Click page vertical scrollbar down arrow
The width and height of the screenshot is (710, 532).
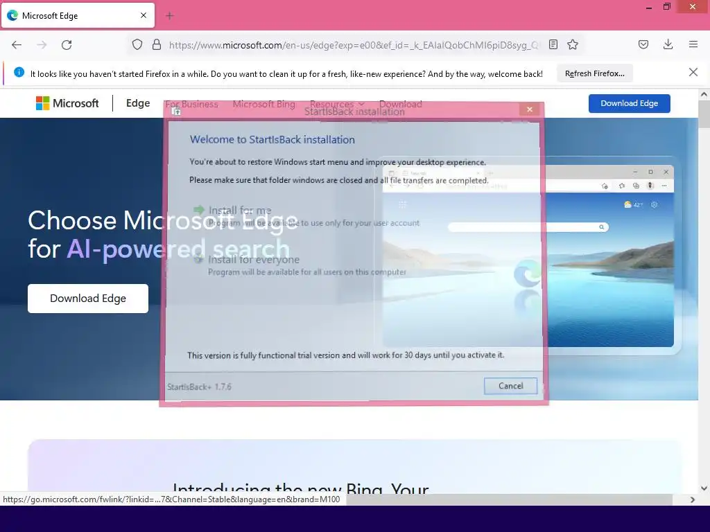[704, 488]
